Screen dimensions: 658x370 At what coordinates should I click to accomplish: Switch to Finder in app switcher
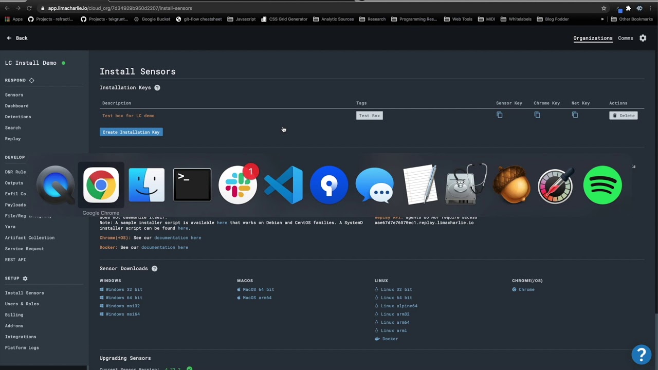(x=147, y=185)
